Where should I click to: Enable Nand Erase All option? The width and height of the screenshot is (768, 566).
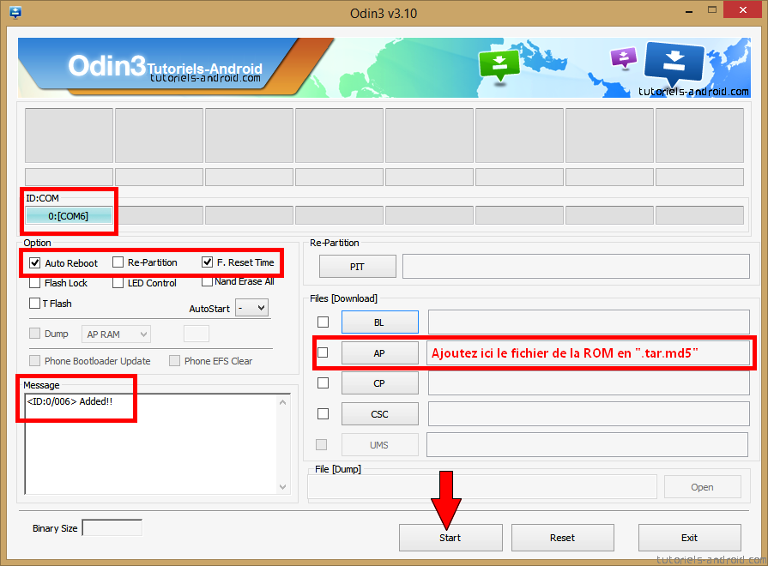click(x=207, y=281)
